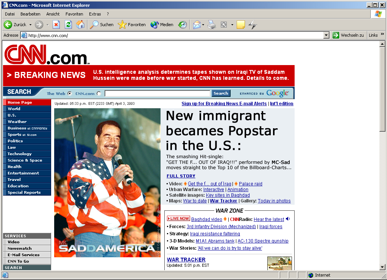Click the vertical scrollbar thumb
This screenshot has height=280, width=387.
click(x=382, y=89)
